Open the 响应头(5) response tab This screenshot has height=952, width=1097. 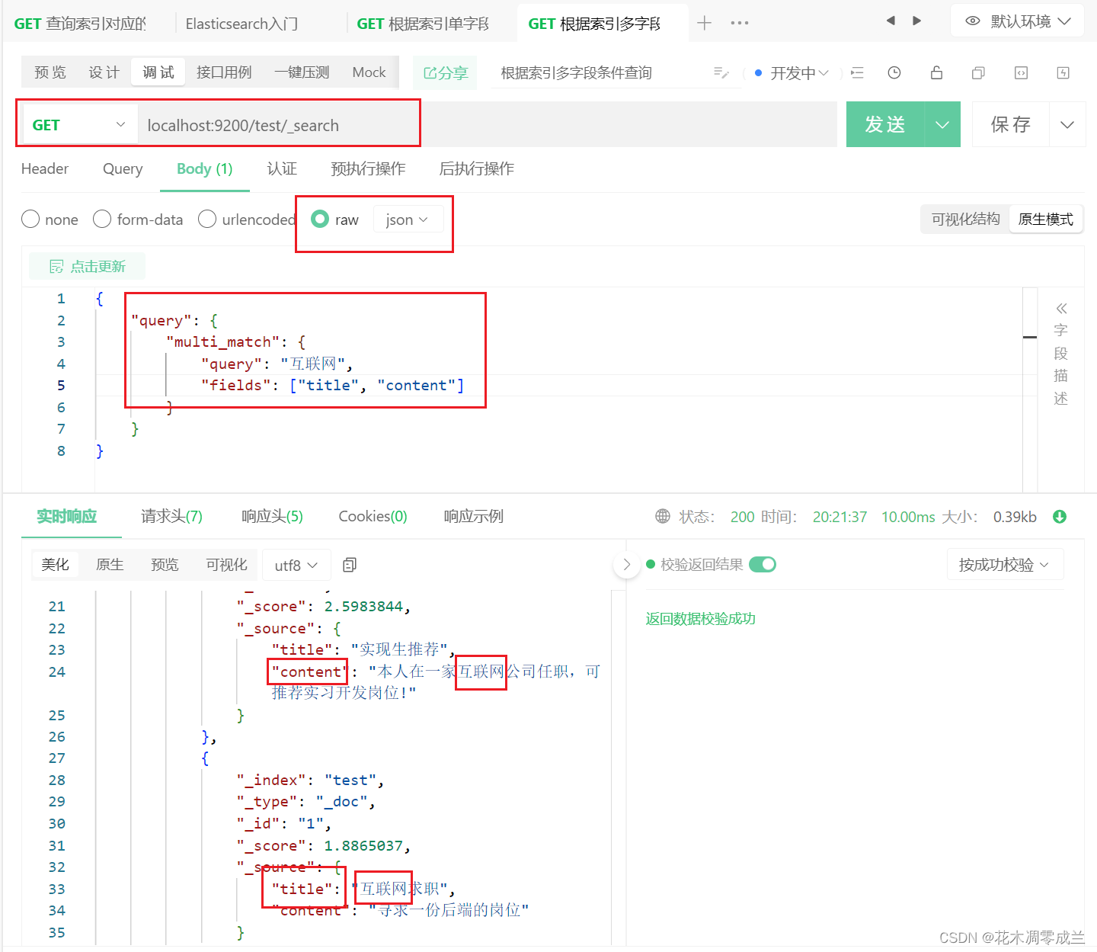click(272, 517)
